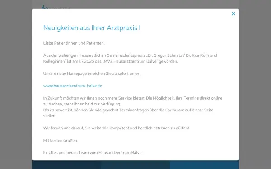Click the signature "Ihr altes und neues Team vom Hausarztzentrum Balve"
Viewport: 271px width, 169px height.
(92, 153)
